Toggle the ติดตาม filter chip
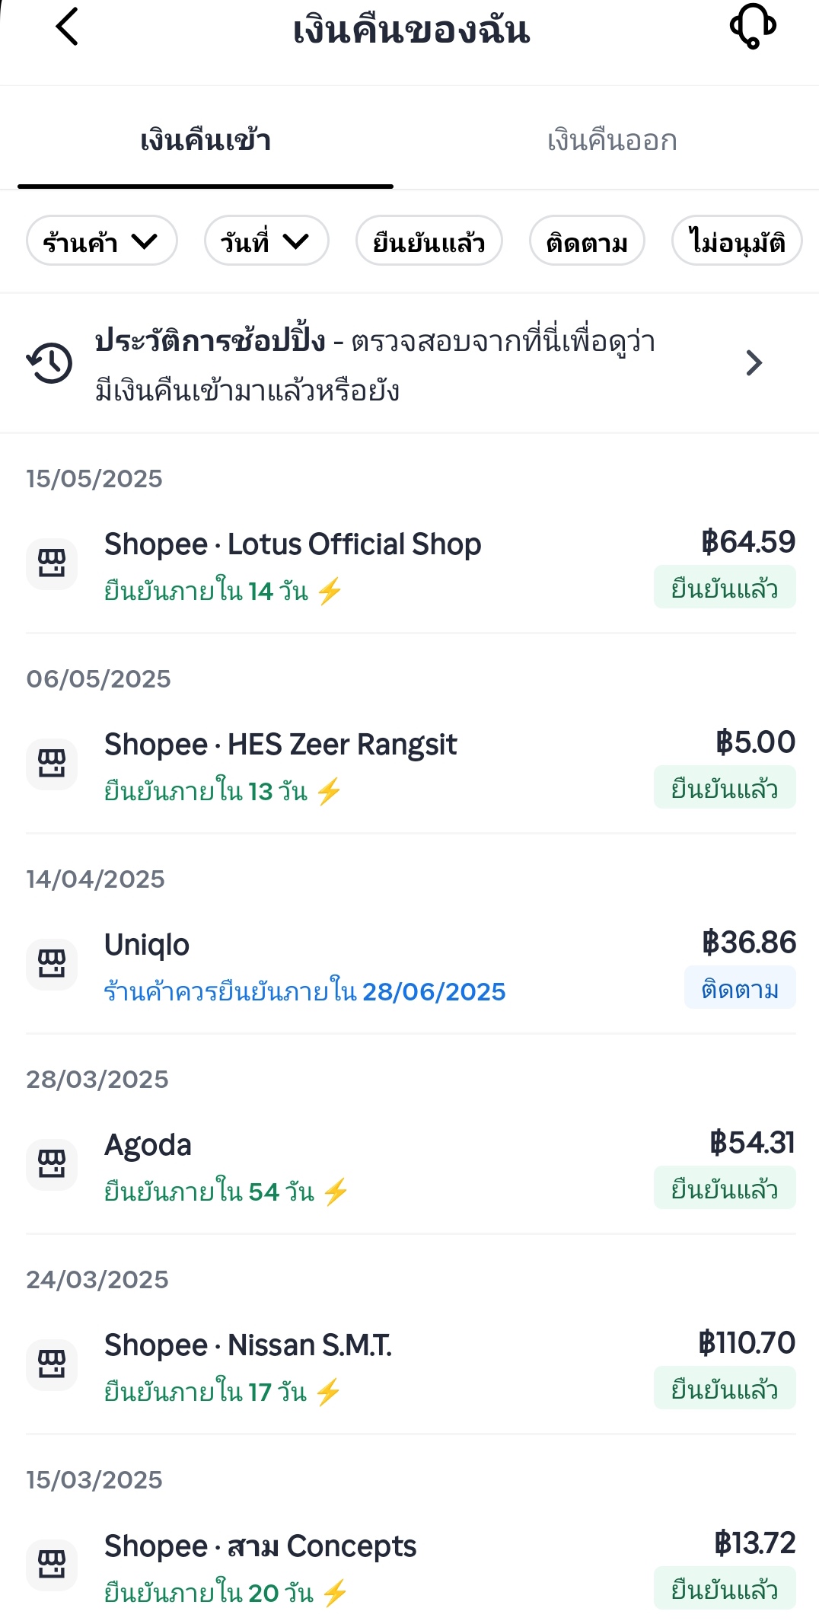Viewport: 819px width, 1624px height. 587,241
